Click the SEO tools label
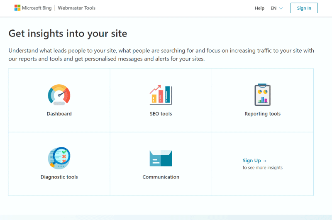This screenshot has height=220, width=332. (x=161, y=114)
